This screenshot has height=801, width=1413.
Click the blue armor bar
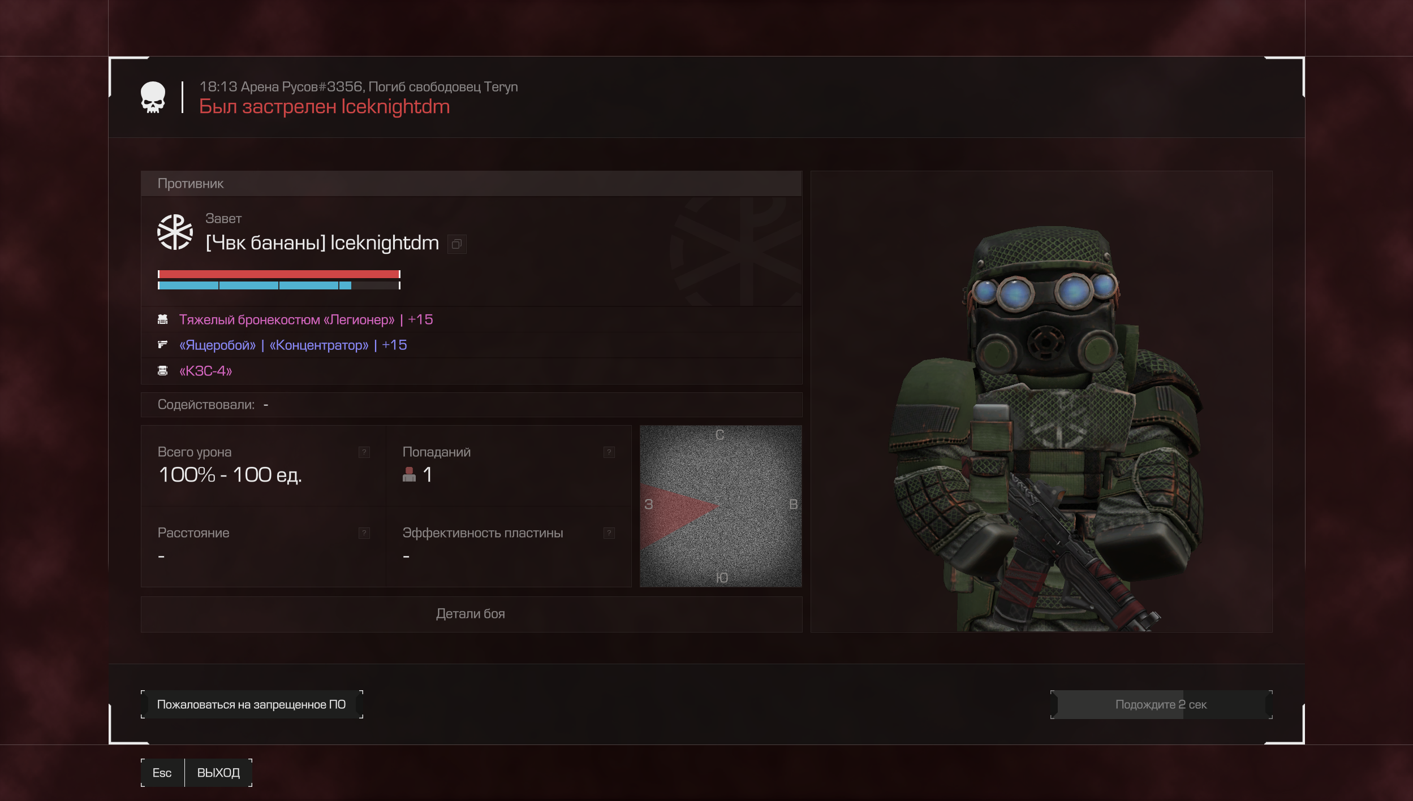tap(279, 285)
